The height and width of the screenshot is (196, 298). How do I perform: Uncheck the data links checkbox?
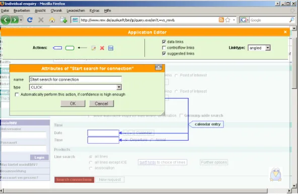[x=164, y=42]
